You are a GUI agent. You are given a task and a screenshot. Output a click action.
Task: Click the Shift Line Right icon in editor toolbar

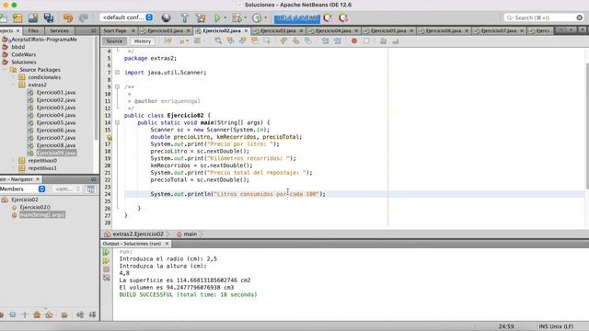[x=338, y=40]
